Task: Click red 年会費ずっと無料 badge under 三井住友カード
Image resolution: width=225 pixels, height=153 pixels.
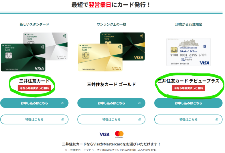Action: (34, 88)
